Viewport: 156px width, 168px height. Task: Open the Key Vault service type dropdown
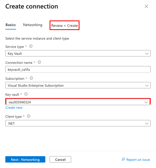(x=78, y=53)
